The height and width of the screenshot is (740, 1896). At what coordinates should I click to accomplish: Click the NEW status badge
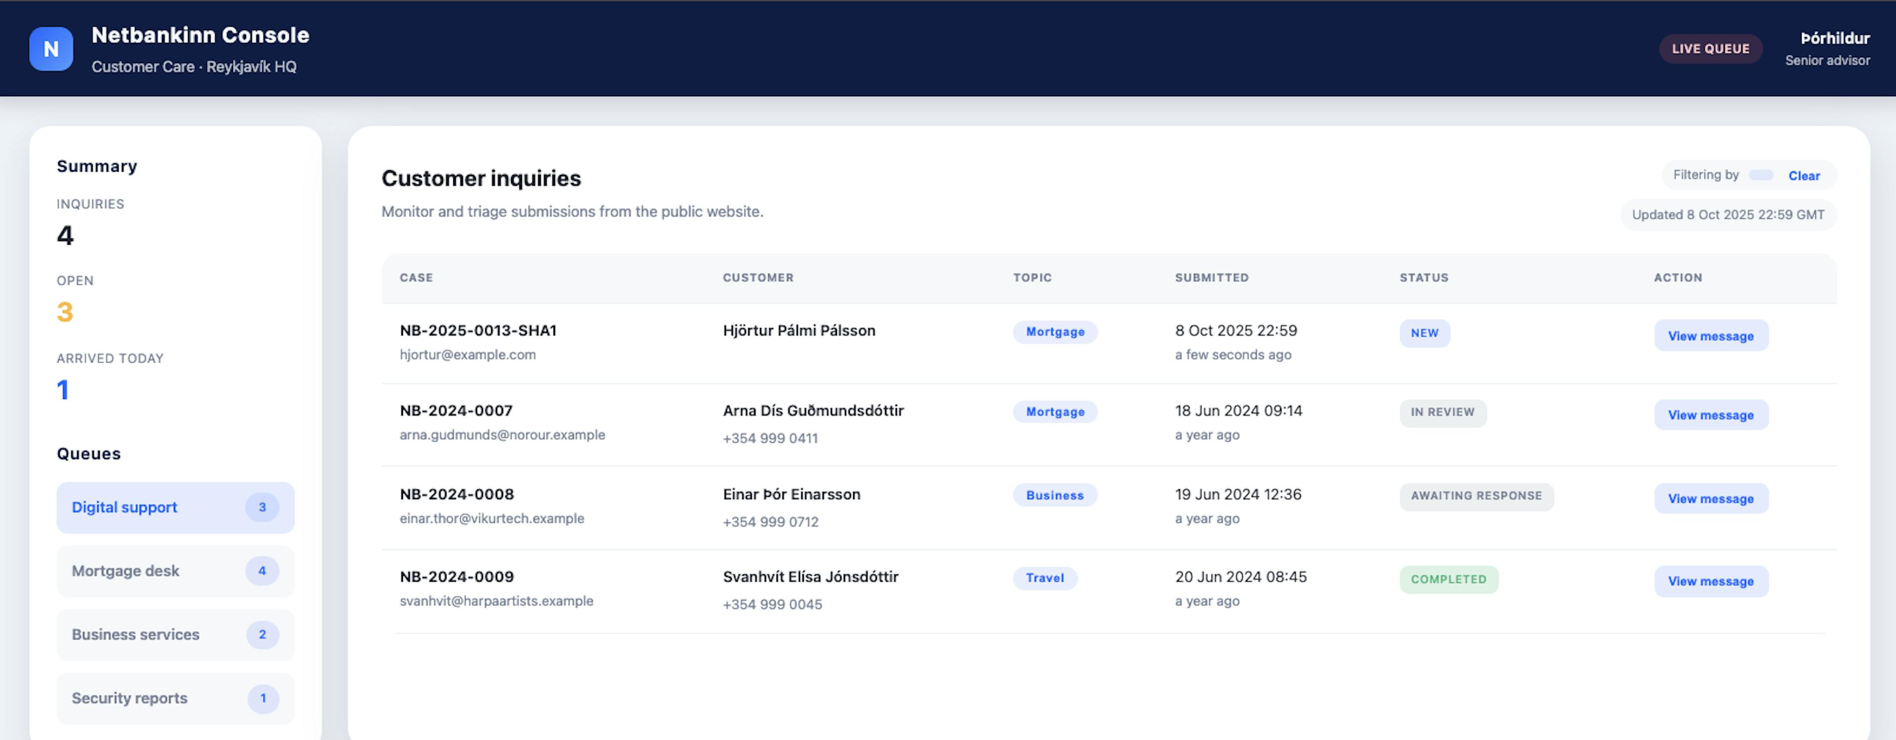1424,333
